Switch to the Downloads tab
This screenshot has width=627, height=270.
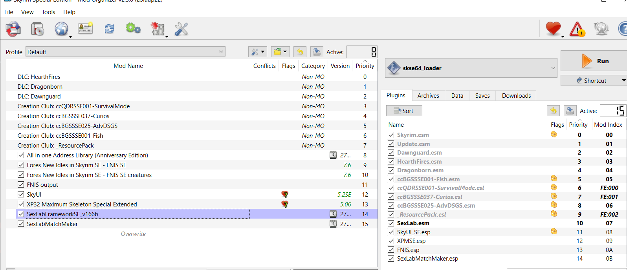516,96
